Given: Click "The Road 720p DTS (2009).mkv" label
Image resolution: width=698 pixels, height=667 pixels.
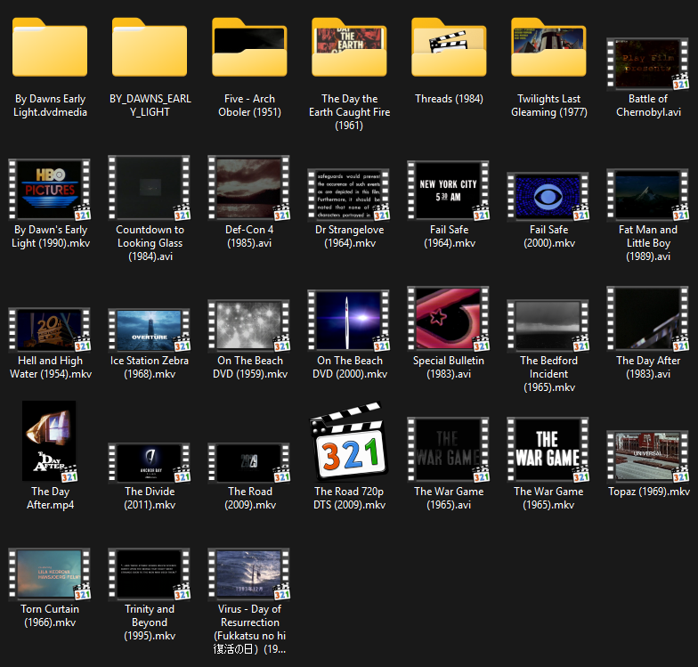Looking at the screenshot, I should 349,498.
